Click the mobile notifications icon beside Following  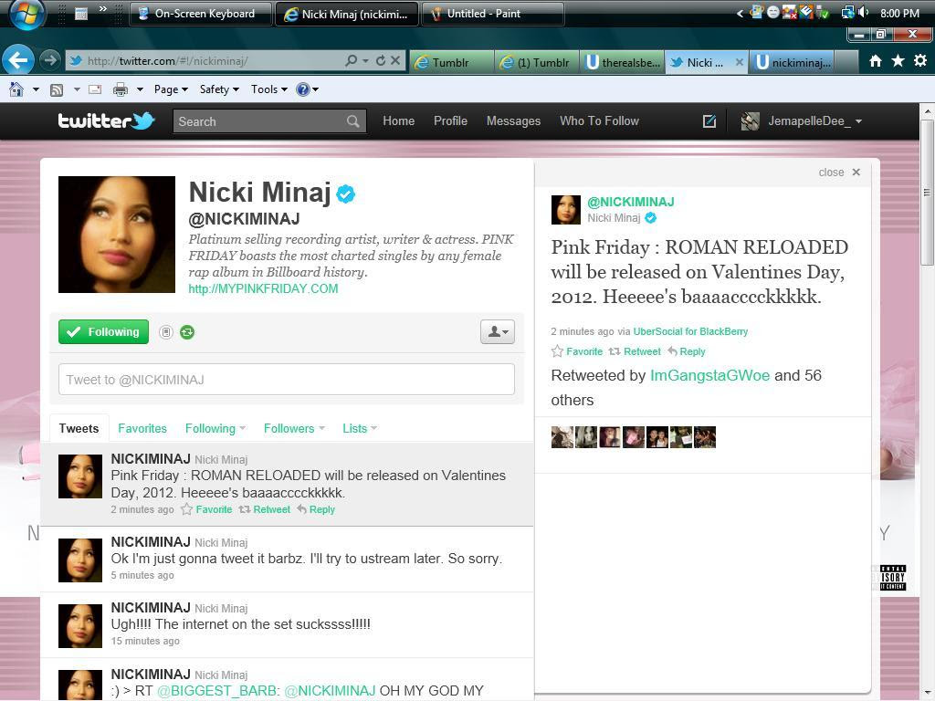click(166, 332)
